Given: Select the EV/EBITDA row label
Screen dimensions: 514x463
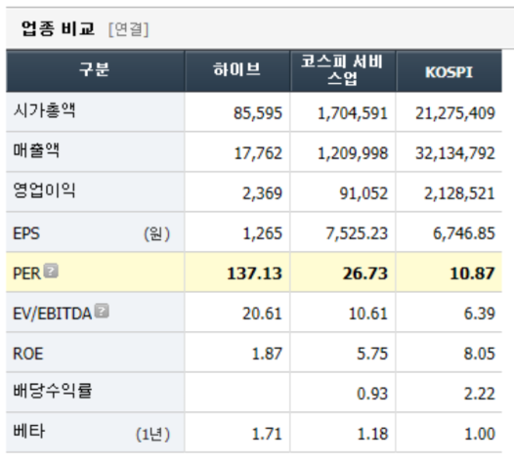Looking at the screenshot, I should (52, 314).
